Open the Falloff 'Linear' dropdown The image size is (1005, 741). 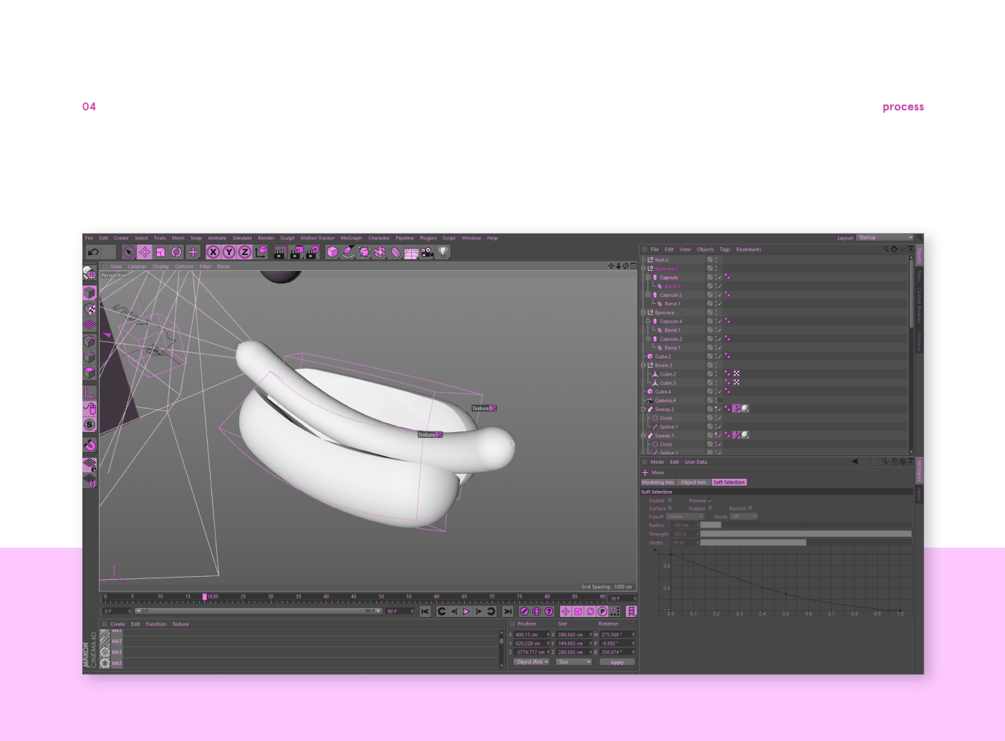pos(685,517)
